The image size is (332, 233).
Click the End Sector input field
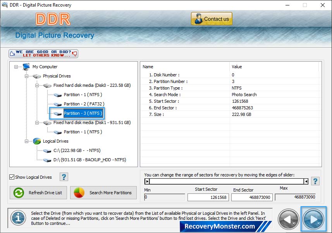point(252,197)
